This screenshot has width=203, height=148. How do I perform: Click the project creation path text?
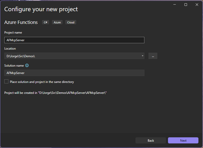pyautogui.click(x=55, y=93)
